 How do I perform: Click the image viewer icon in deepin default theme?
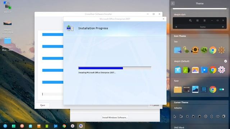point(195,70)
